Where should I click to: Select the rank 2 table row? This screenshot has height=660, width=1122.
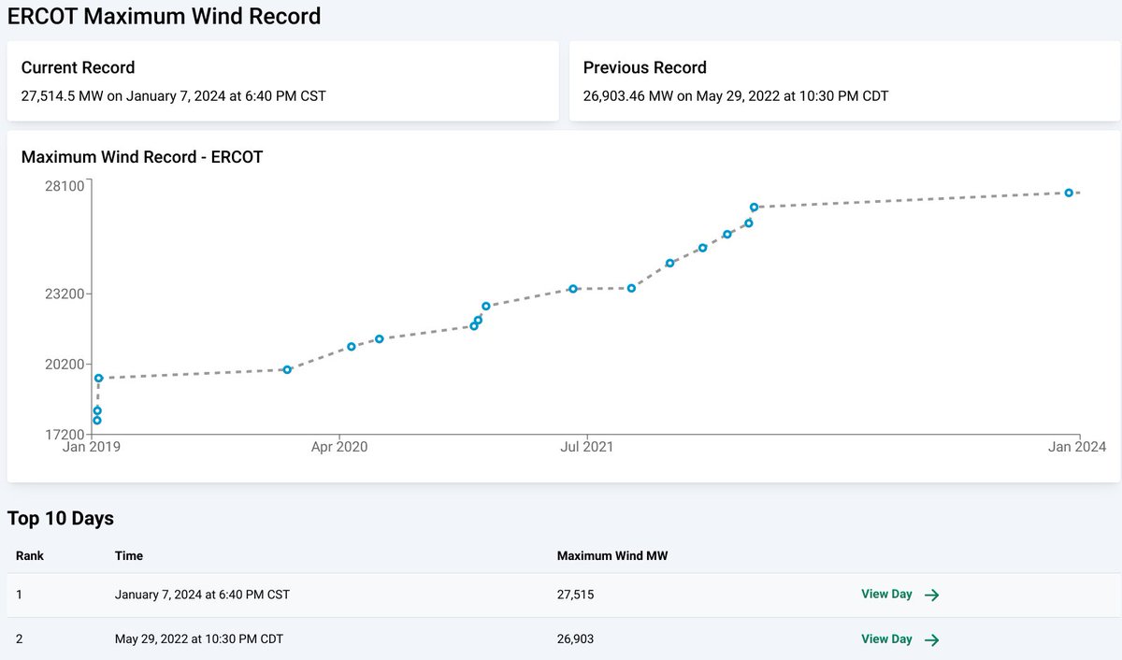(x=374, y=639)
